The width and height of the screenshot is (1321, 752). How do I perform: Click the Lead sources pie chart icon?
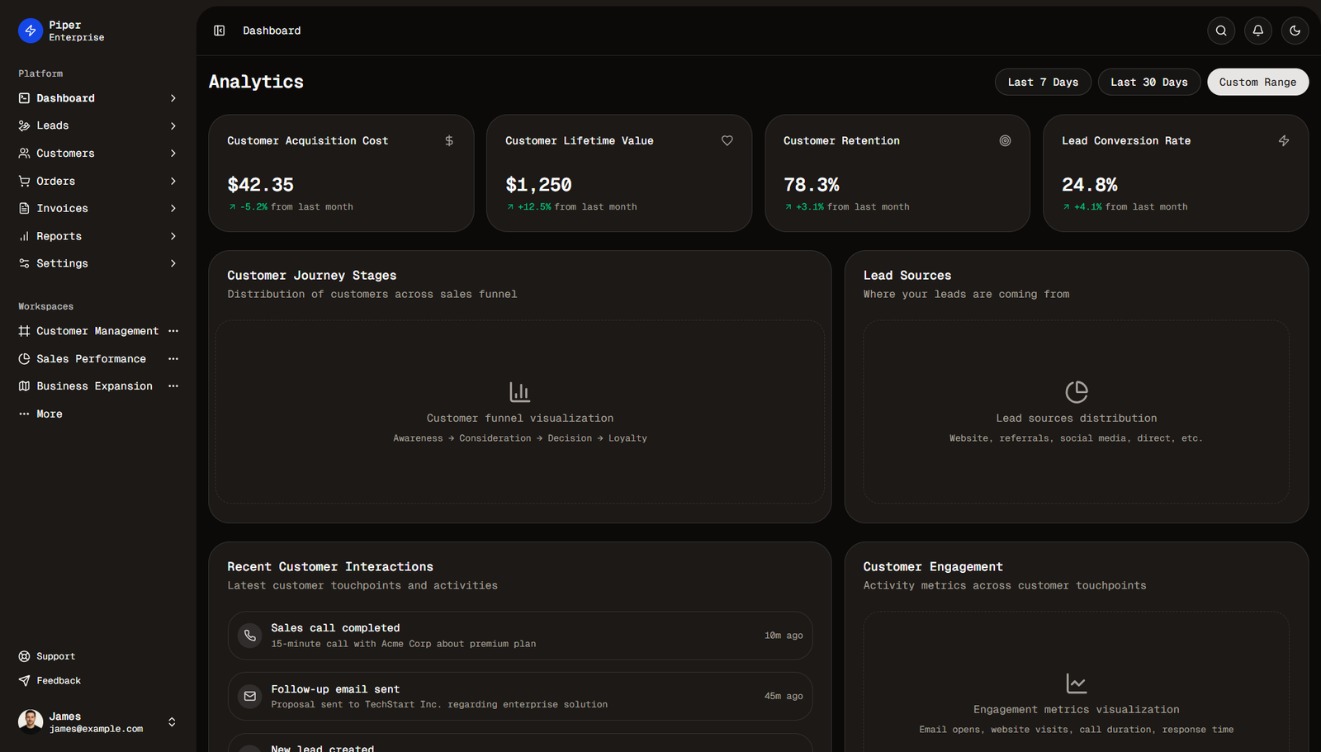point(1077,391)
